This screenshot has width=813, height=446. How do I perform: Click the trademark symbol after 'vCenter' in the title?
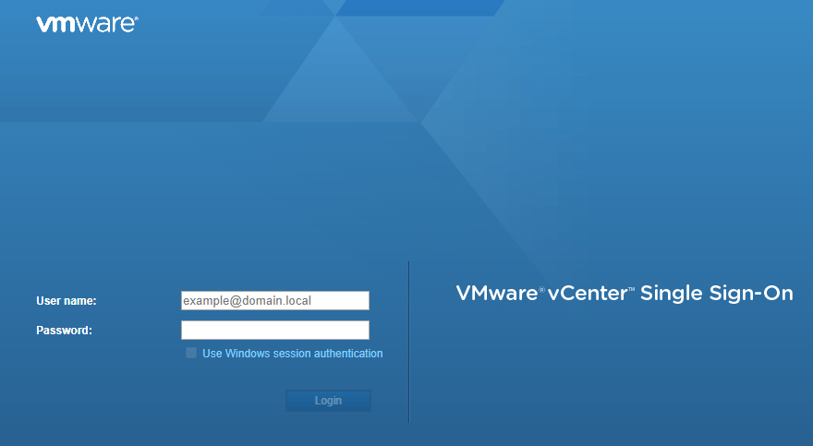pyautogui.click(x=632, y=289)
